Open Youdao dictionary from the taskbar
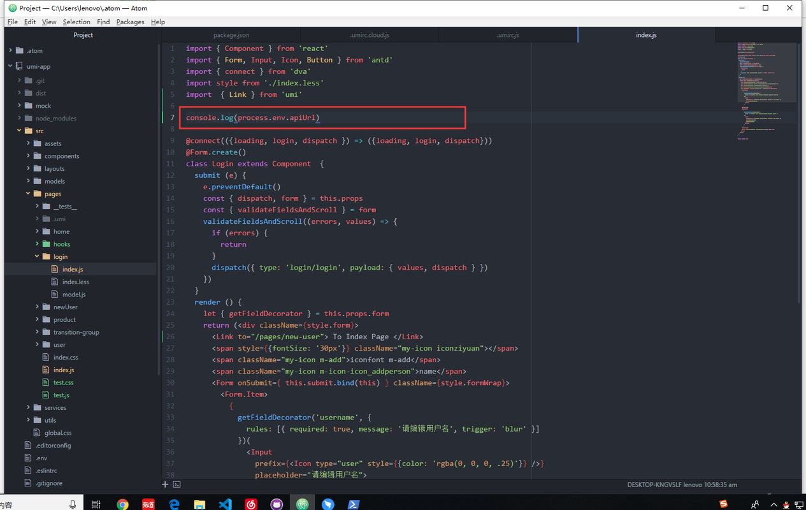 (x=148, y=504)
